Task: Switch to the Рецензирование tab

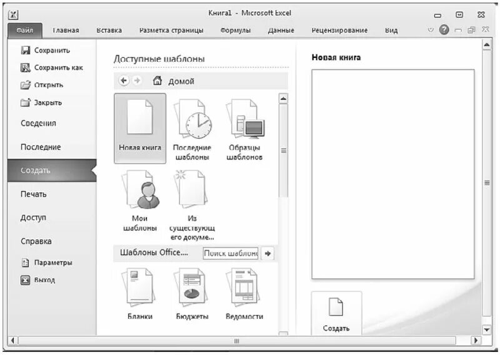Action: click(339, 31)
